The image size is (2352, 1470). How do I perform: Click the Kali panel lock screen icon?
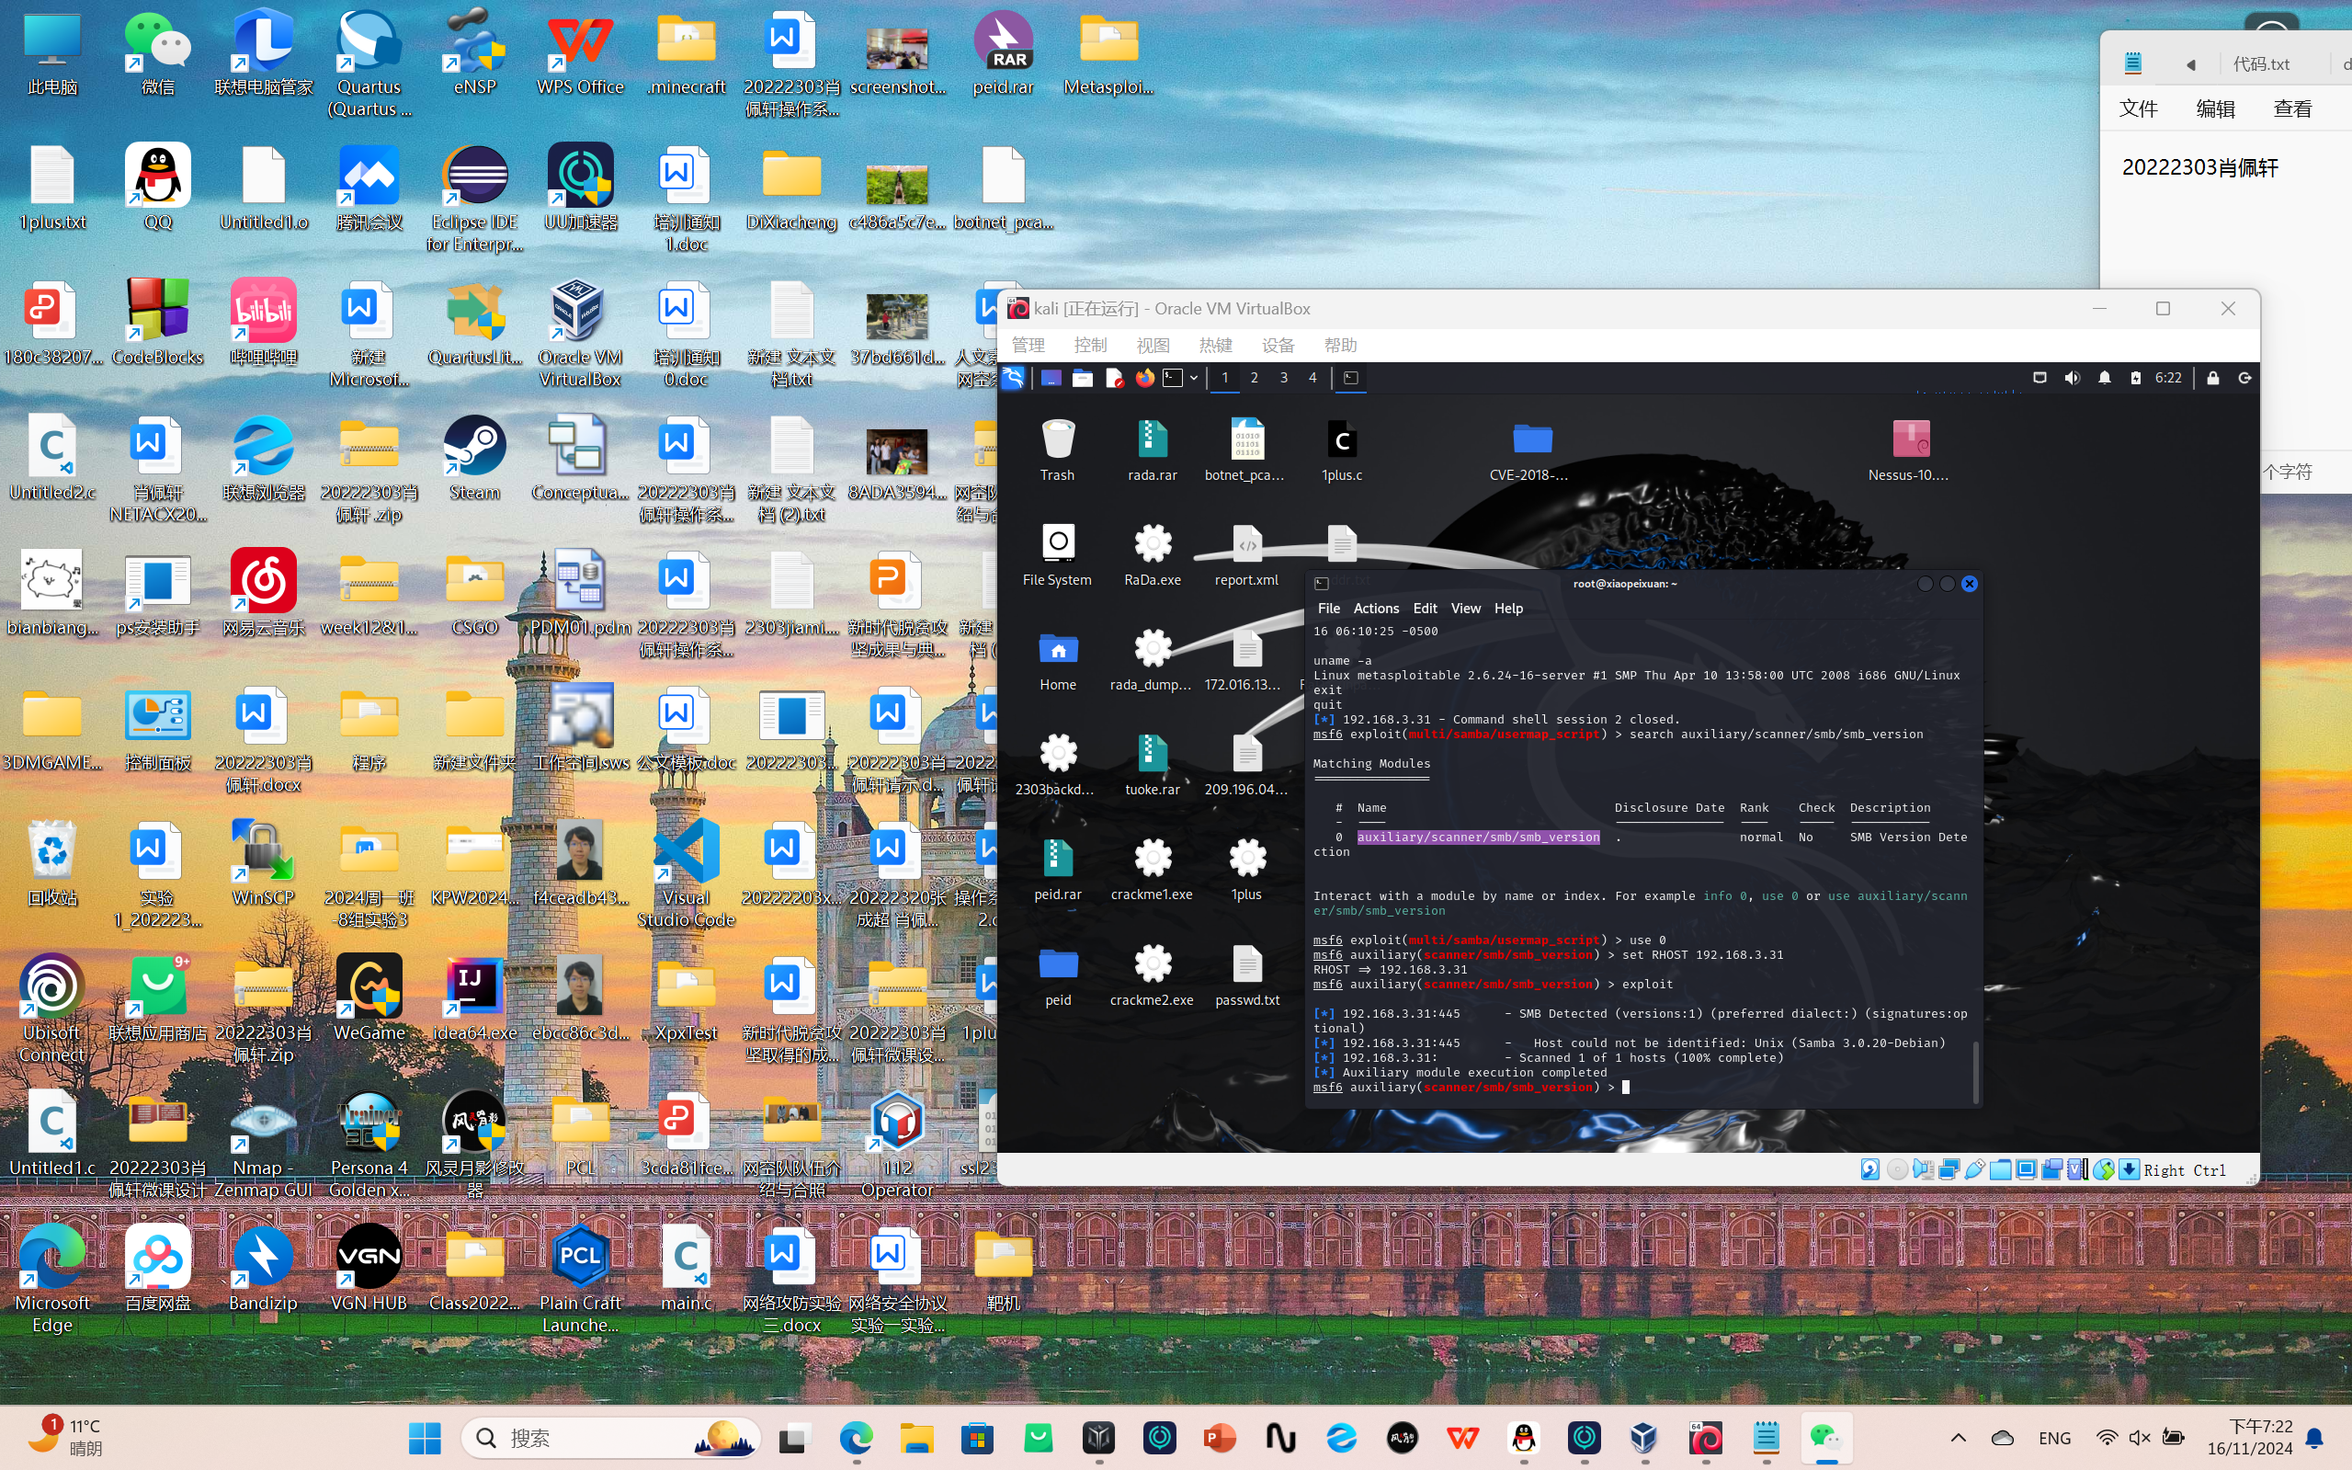pyautogui.click(x=2213, y=377)
